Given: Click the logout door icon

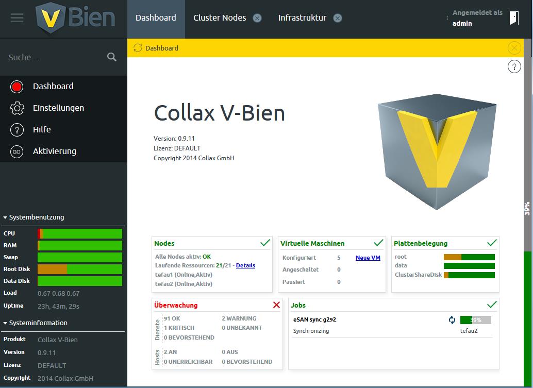Looking at the screenshot, I should [x=513, y=18].
